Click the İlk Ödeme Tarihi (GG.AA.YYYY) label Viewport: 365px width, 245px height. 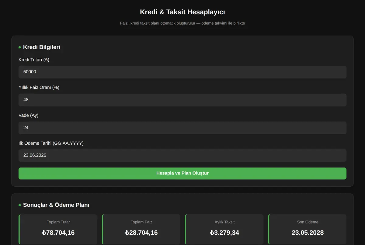point(51,143)
